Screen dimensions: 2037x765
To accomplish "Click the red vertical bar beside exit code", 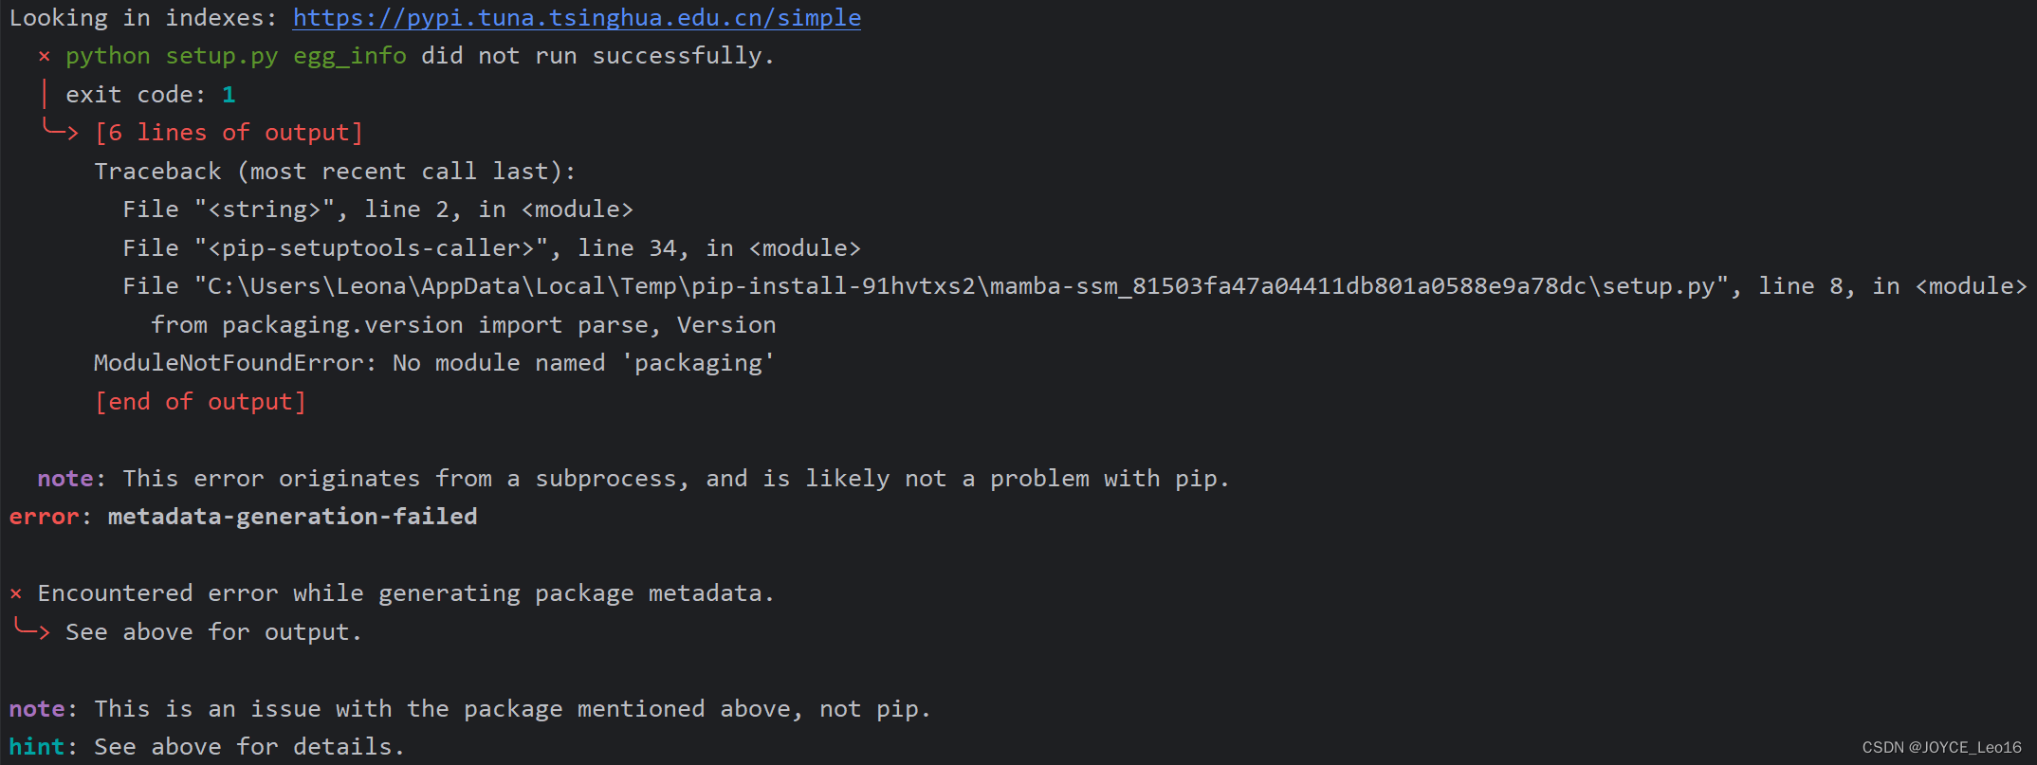I will point(45,95).
